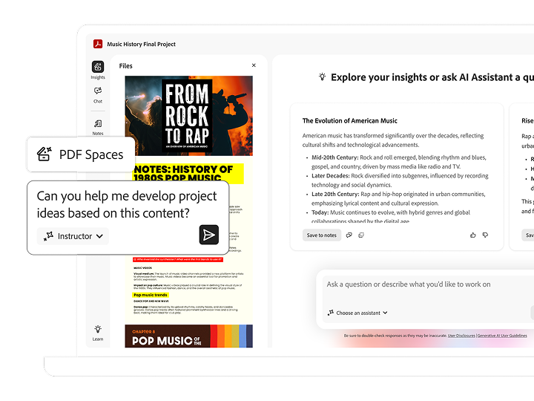Open Generative AI User Guidelines link
This screenshot has height=401, width=534.
click(x=502, y=336)
